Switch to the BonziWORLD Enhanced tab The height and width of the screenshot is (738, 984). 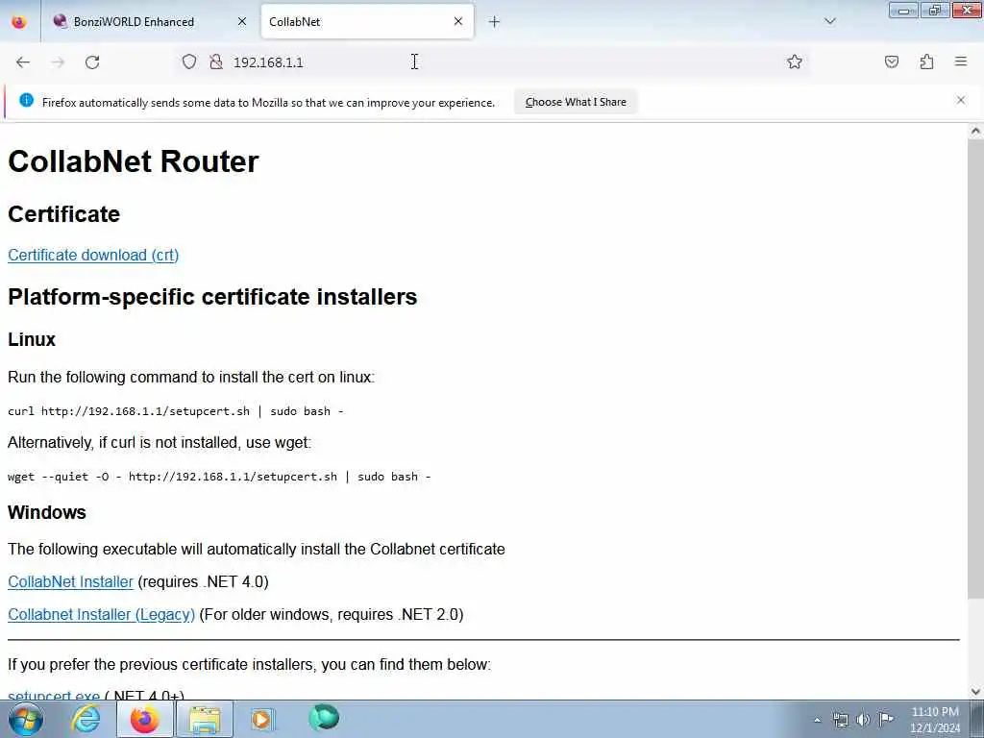click(149, 22)
